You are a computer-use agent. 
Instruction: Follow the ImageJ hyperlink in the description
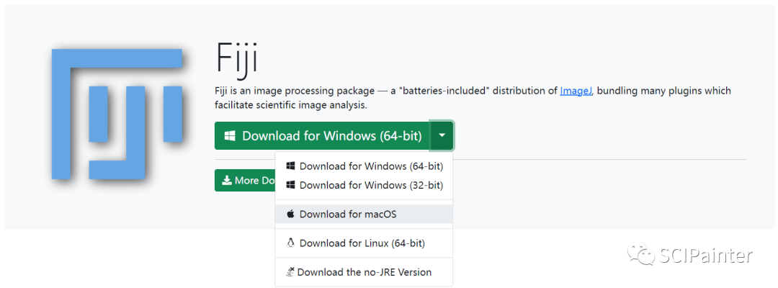pos(576,91)
